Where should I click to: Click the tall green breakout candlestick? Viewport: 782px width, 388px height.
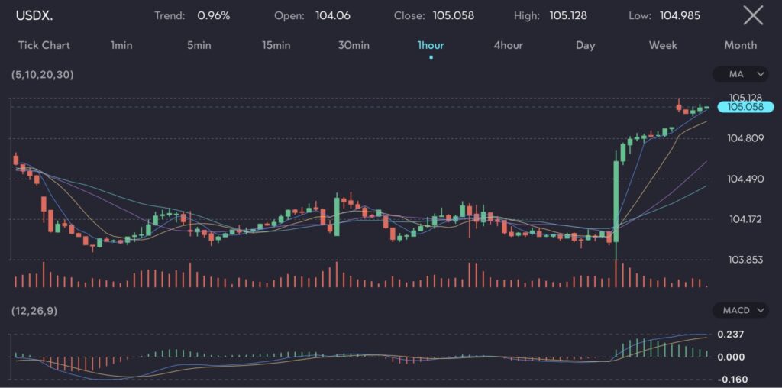pos(616,199)
